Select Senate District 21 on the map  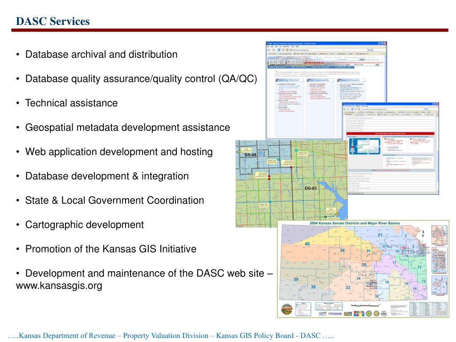[379, 235]
